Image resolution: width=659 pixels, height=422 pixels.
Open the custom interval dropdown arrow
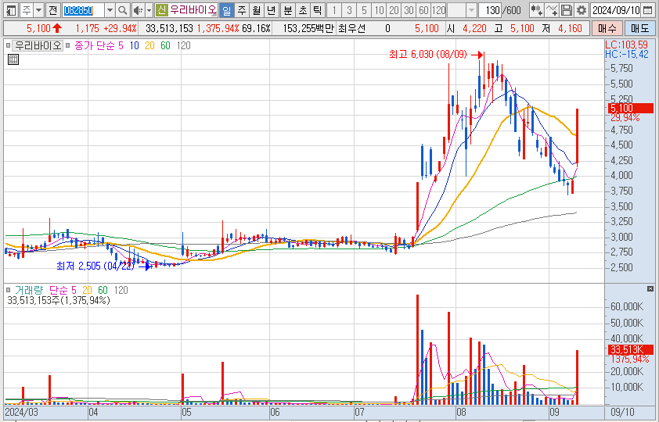(x=472, y=10)
